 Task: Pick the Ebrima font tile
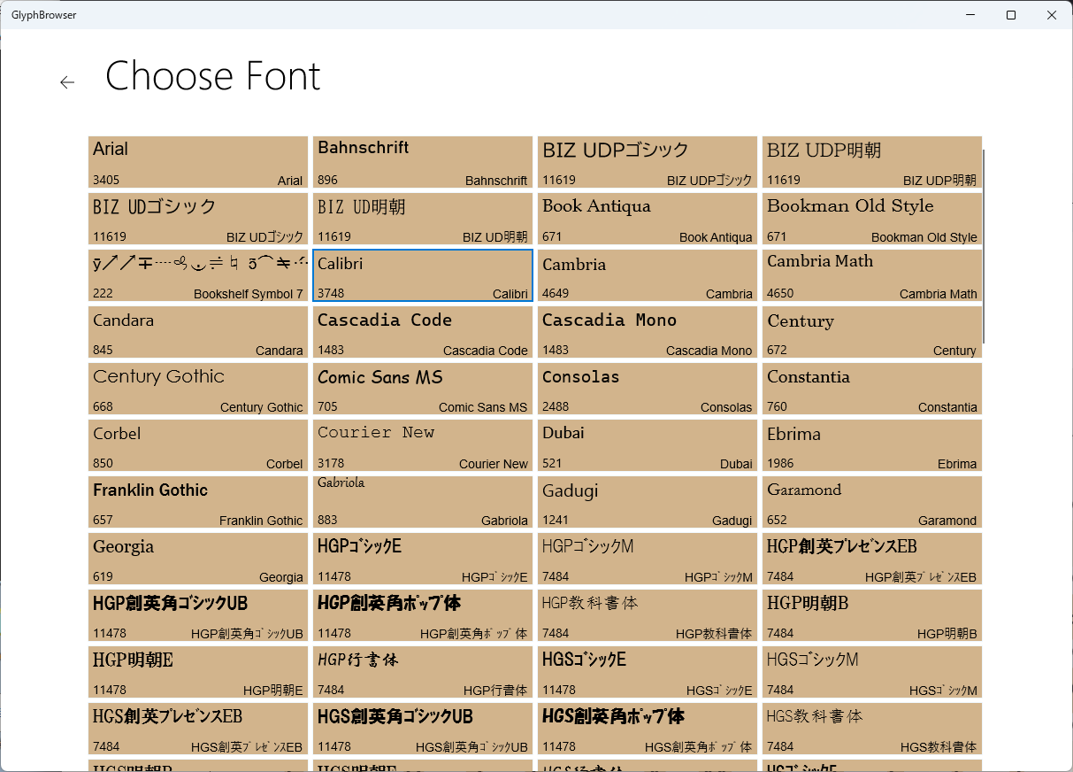(x=872, y=446)
